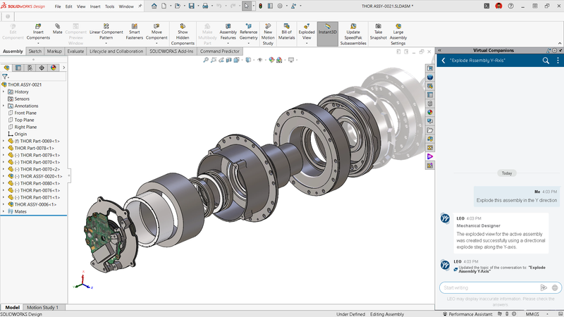The width and height of the screenshot is (564, 317).
Task: Expand THOR ASSY-0006<1> node
Action: (x=4, y=204)
